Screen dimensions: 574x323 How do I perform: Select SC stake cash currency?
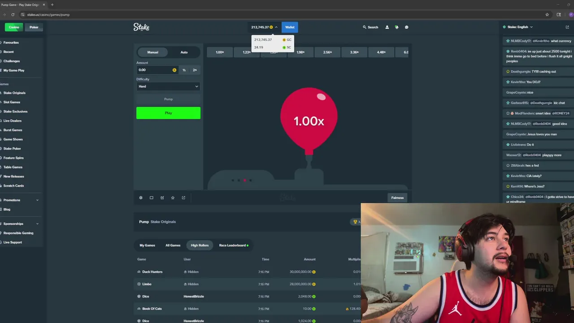click(x=273, y=47)
